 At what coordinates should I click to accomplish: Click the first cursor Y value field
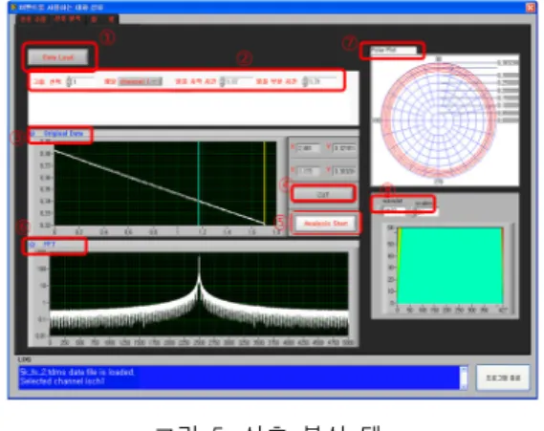344,148
